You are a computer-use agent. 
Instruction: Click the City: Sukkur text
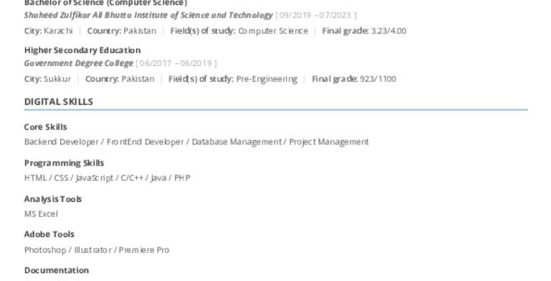(x=47, y=79)
